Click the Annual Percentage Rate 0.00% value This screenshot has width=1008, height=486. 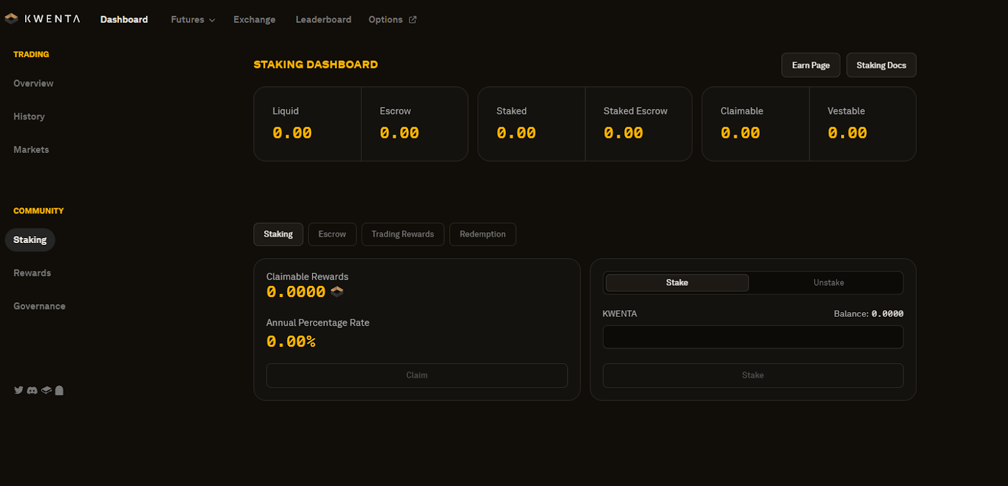[x=291, y=341]
